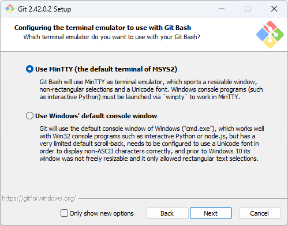Select the Use MinTTY radio button
This screenshot has width=288, height=226.
(x=29, y=69)
